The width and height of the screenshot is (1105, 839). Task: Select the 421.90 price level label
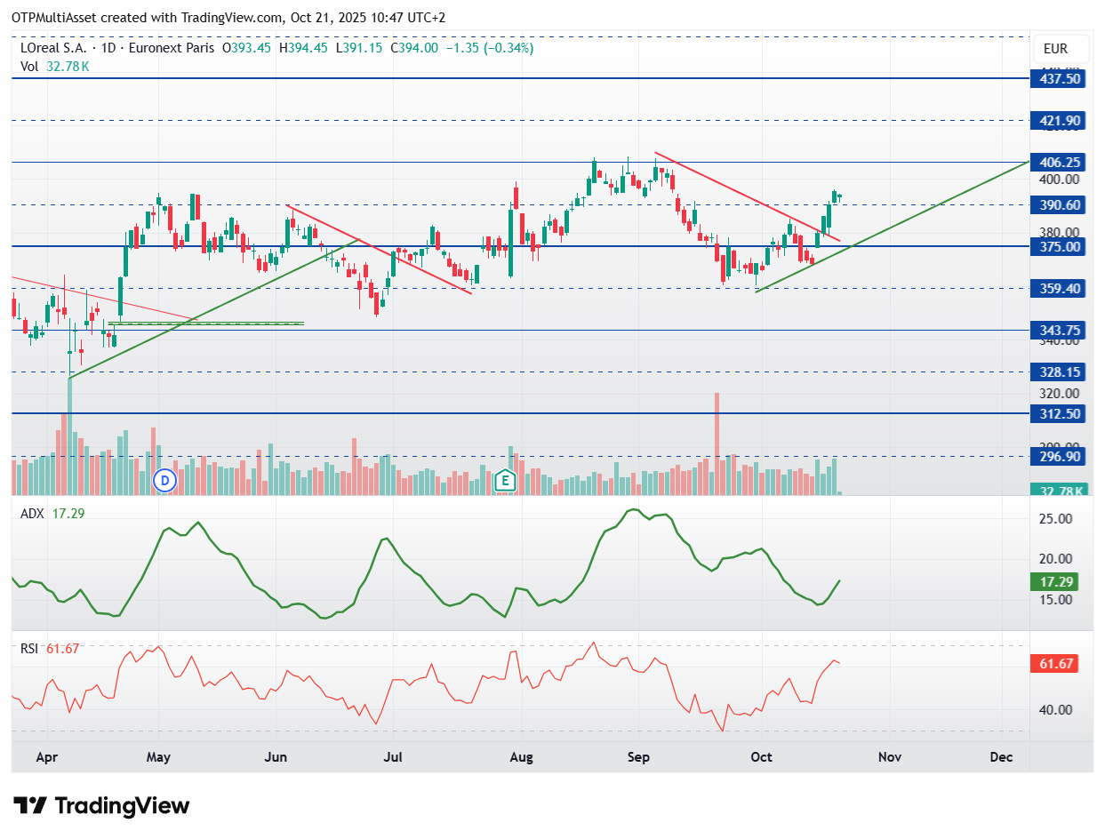pyautogui.click(x=1060, y=120)
